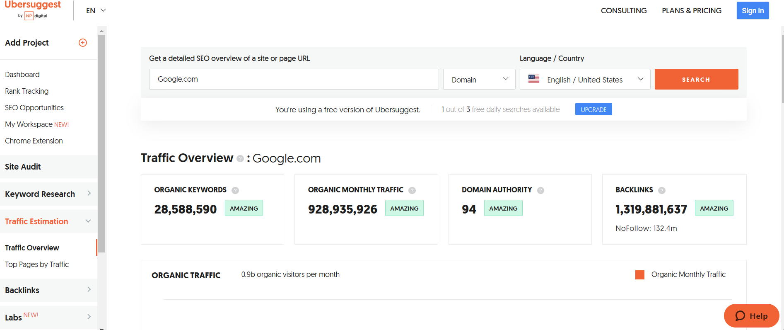Open SEO Opportunities in the sidebar
The width and height of the screenshot is (784, 330).
[34, 108]
